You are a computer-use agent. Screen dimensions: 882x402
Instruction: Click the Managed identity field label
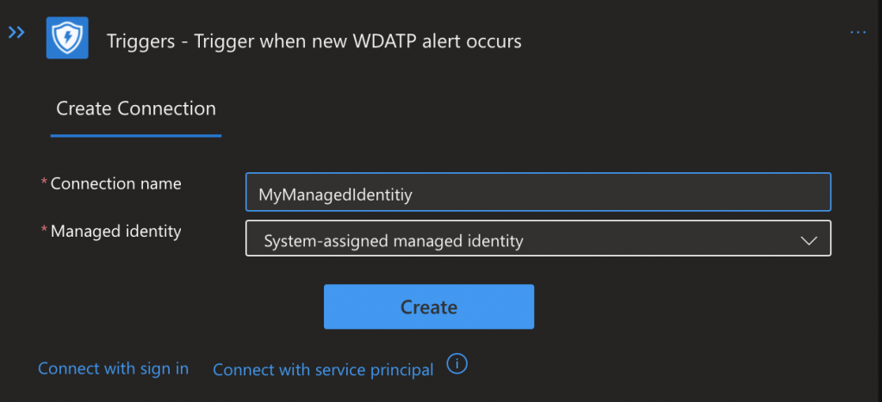[x=116, y=231]
